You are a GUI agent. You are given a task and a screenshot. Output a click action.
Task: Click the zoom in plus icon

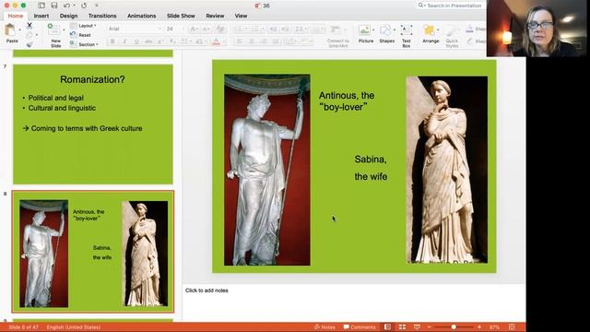pyautogui.click(x=479, y=327)
